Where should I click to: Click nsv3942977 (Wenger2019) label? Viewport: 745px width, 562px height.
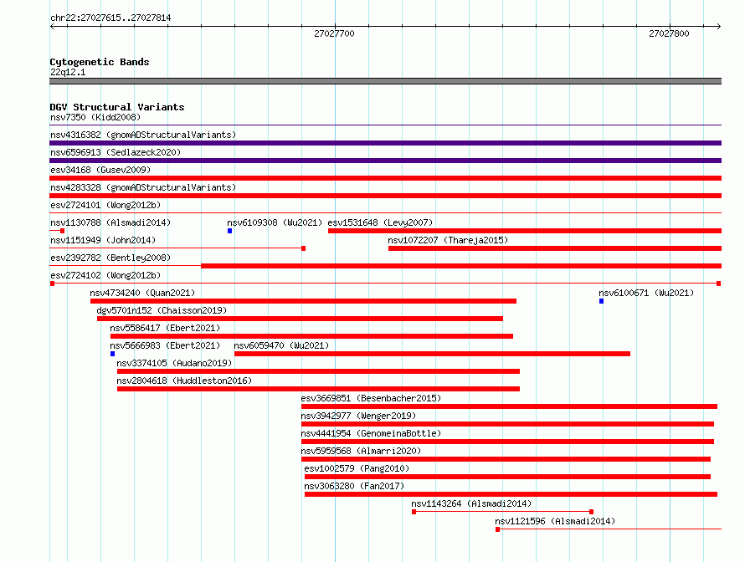(358, 416)
